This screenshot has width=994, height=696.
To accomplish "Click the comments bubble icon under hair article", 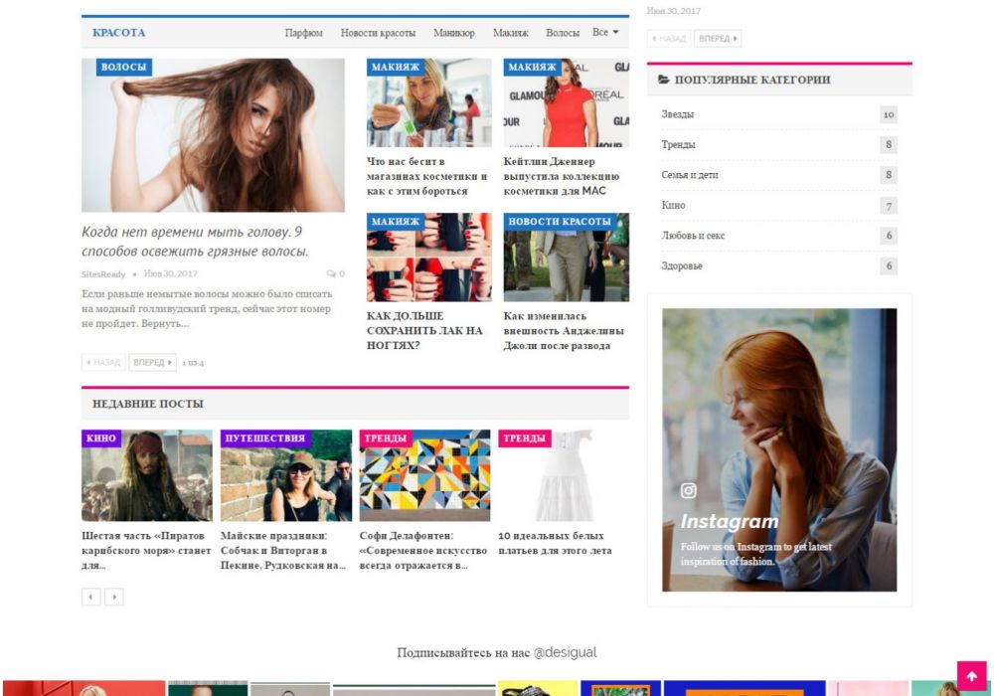I will pyautogui.click(x=331, y=273).
